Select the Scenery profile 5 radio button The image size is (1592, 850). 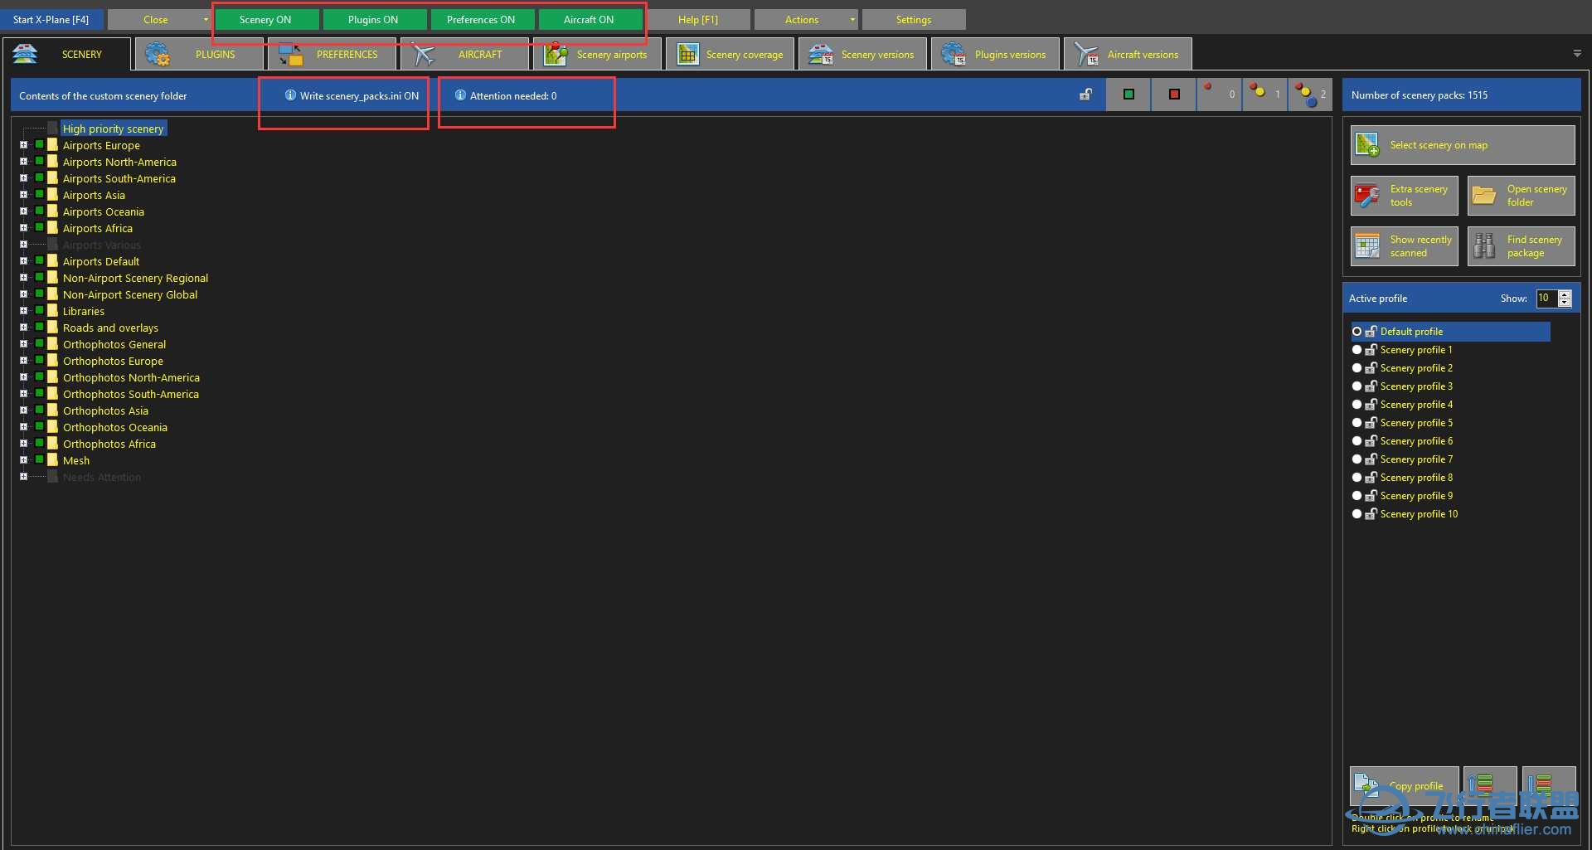click(1357, 423)
